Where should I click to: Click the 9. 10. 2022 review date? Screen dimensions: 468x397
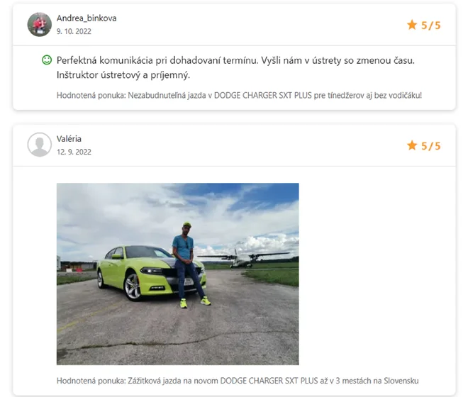(x=74, y=31)
